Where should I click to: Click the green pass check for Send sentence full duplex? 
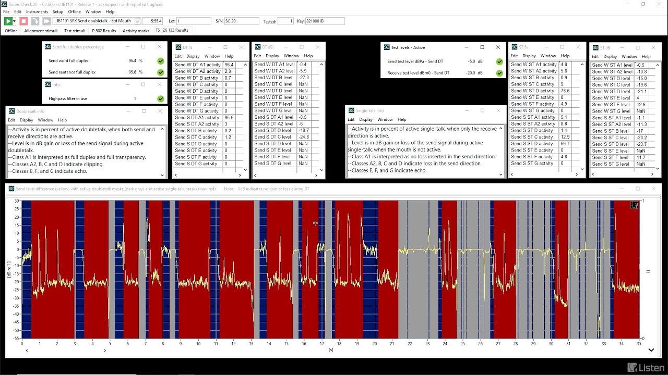click(x=160, y=72)
